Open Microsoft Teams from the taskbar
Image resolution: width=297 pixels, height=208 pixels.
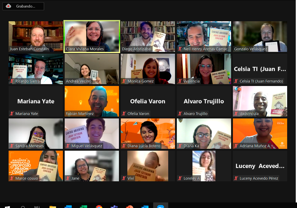(114, 207)
